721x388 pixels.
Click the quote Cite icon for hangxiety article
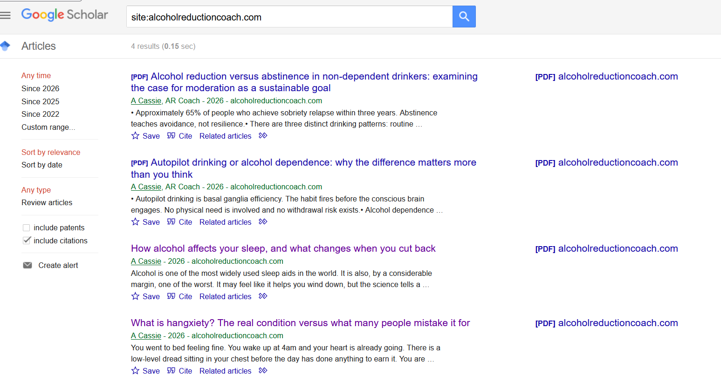coord(171,371)
